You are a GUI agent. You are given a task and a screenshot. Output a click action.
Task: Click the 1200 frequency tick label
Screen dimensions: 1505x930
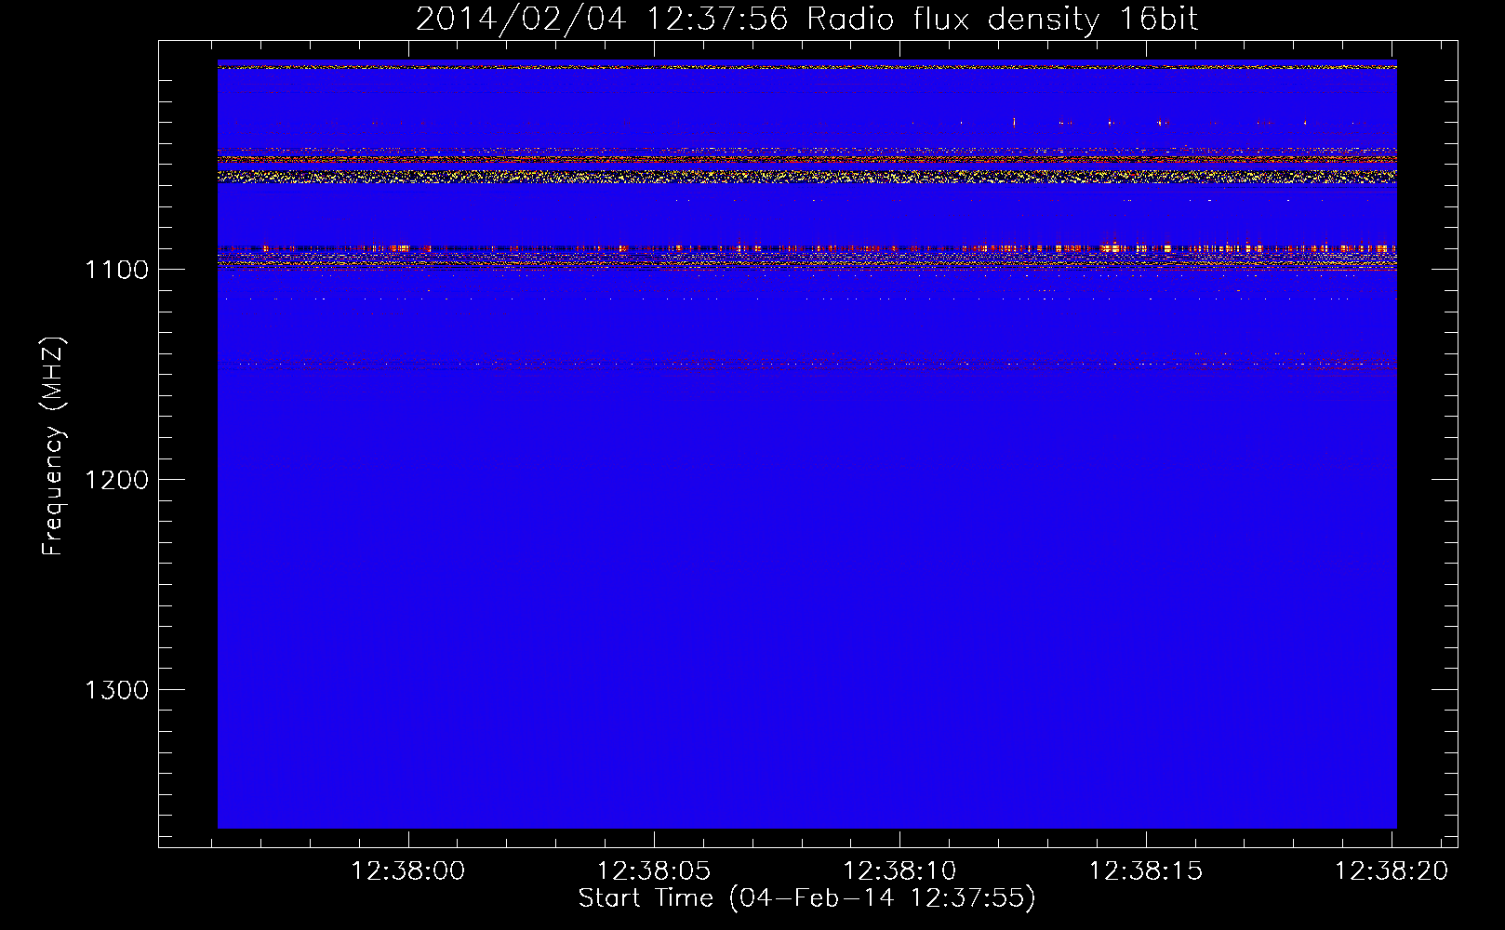[x=117, y=480]
